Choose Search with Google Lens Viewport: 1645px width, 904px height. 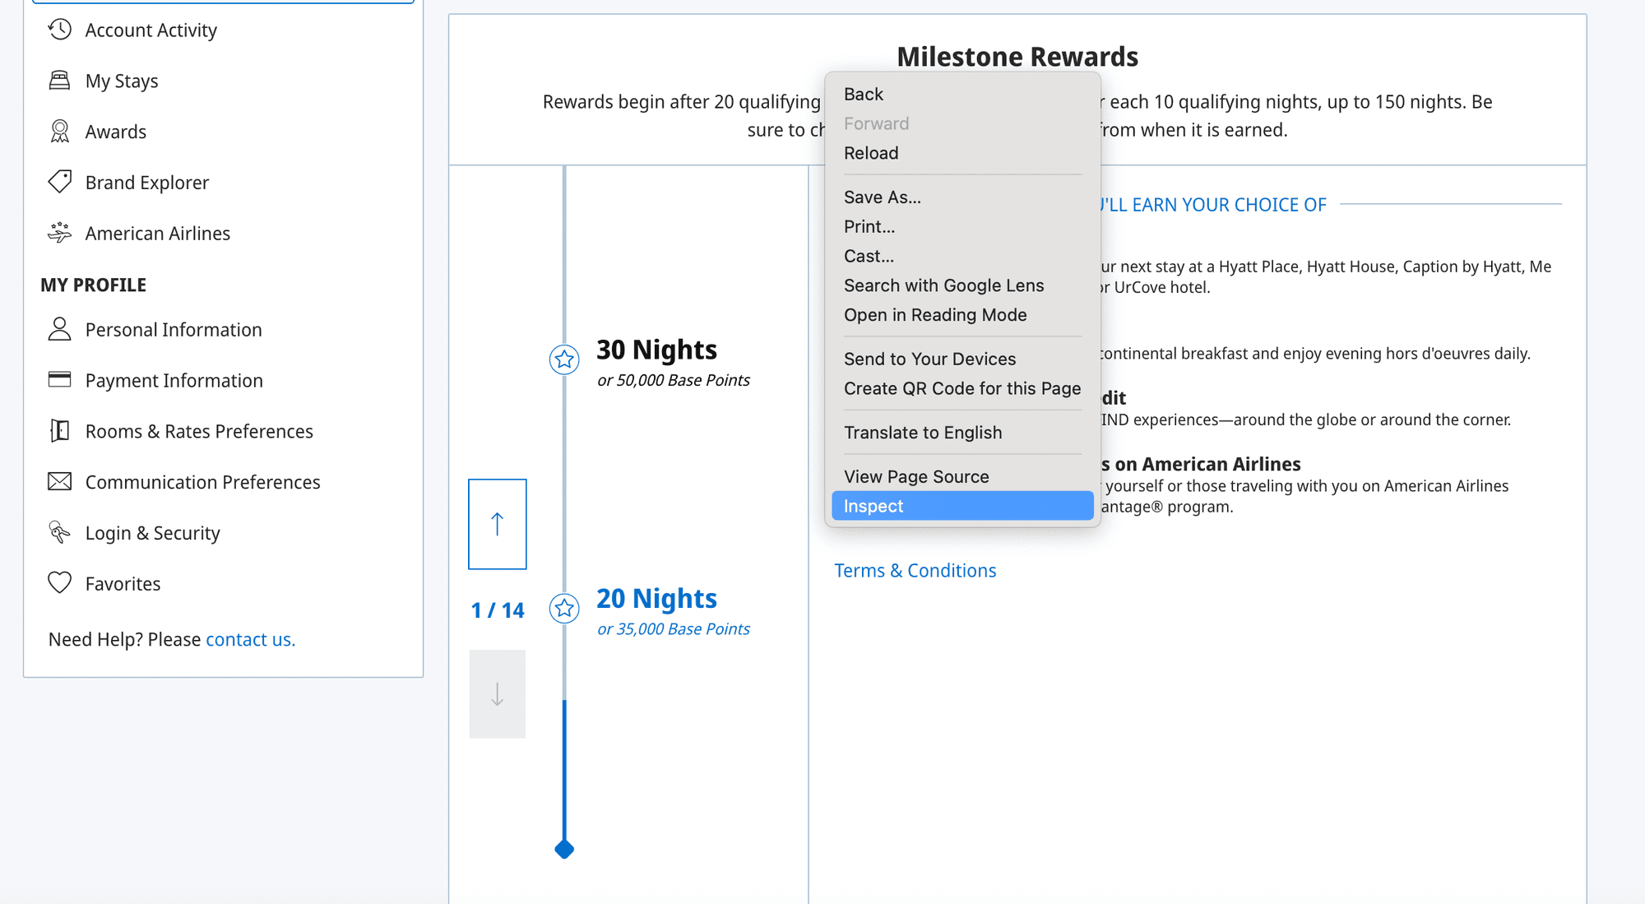pyautogui.click(x=962, y=285)
